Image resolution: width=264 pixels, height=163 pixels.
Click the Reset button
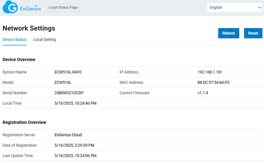[x=253, y=33]
